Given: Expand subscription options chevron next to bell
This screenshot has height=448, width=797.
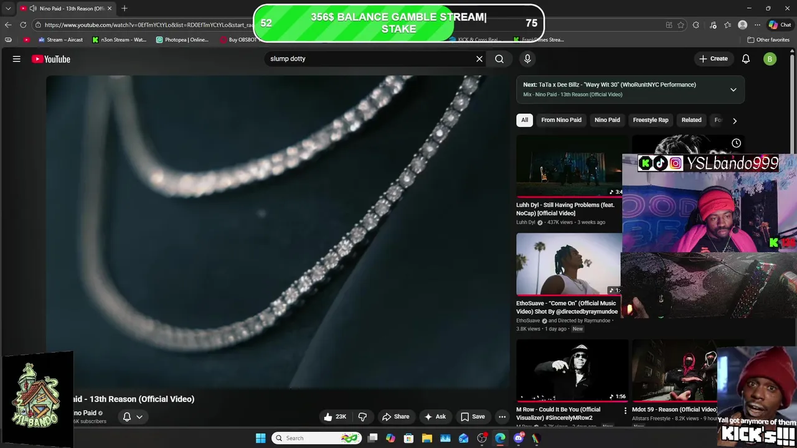Looking at the screenshot, I should point(139,417).
